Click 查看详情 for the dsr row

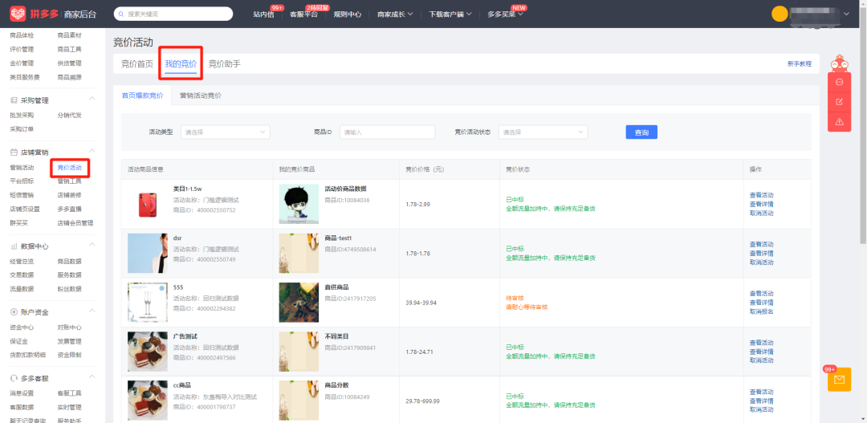tap(761, 254)
